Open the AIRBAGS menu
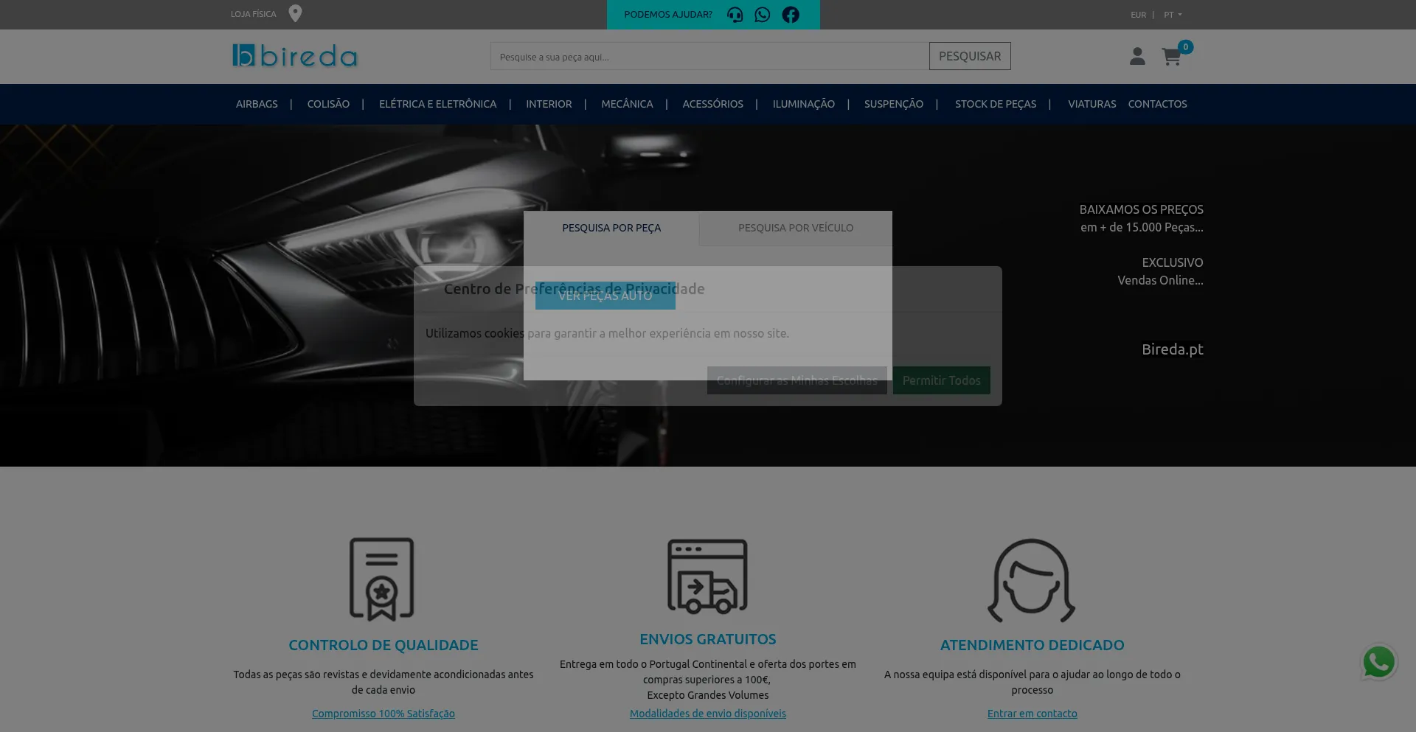Viewport: 1416px width, 732px height. click(x=257, y=104)
